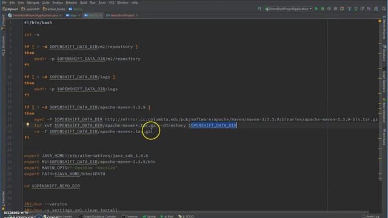
Task: Open the Terminal tool window
Action: (130, 216)
